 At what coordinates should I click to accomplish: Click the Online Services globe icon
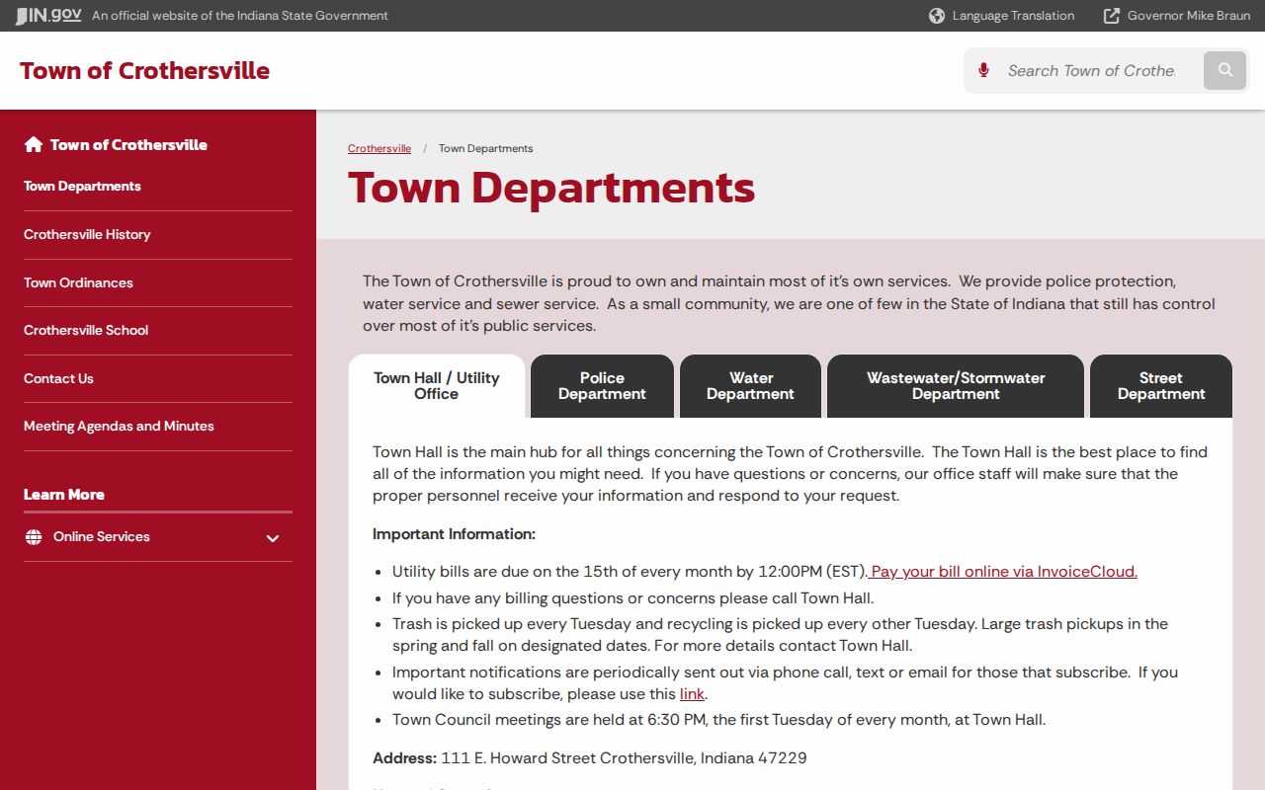click(34, 537)
